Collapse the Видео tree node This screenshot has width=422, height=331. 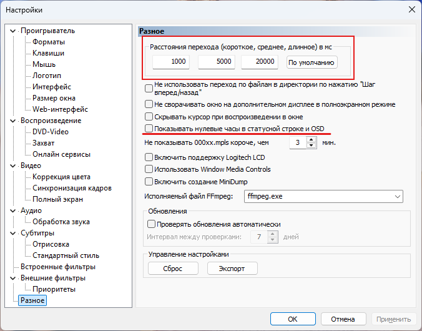click(12, 165)
